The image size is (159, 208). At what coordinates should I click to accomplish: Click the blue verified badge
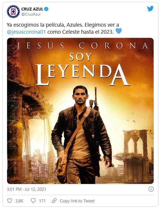(46, 9)
